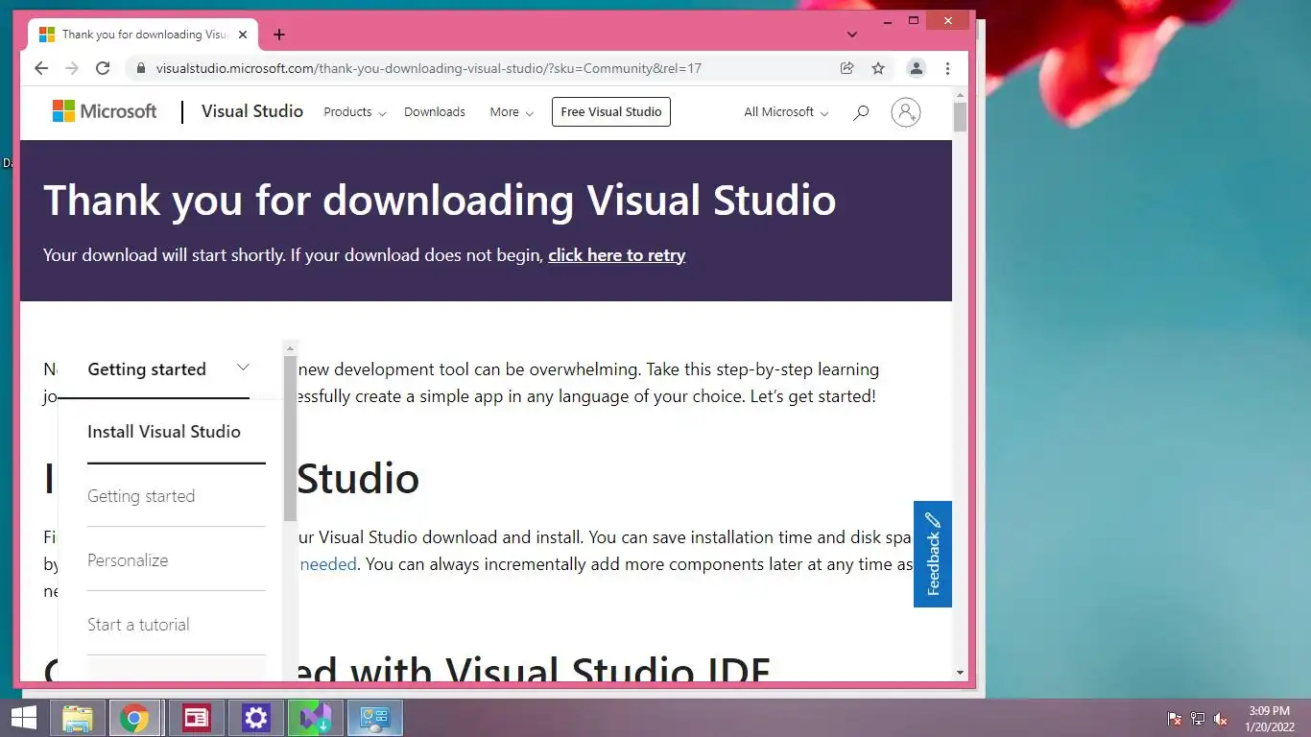This screenshot has height=737, width=1311.
Task: Click the dropdown list scrollbar thumb
Action: coord(290,439)
